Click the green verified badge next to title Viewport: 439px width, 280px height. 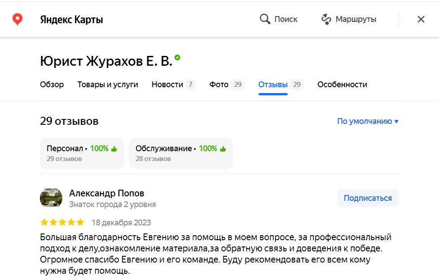(177, 58)
